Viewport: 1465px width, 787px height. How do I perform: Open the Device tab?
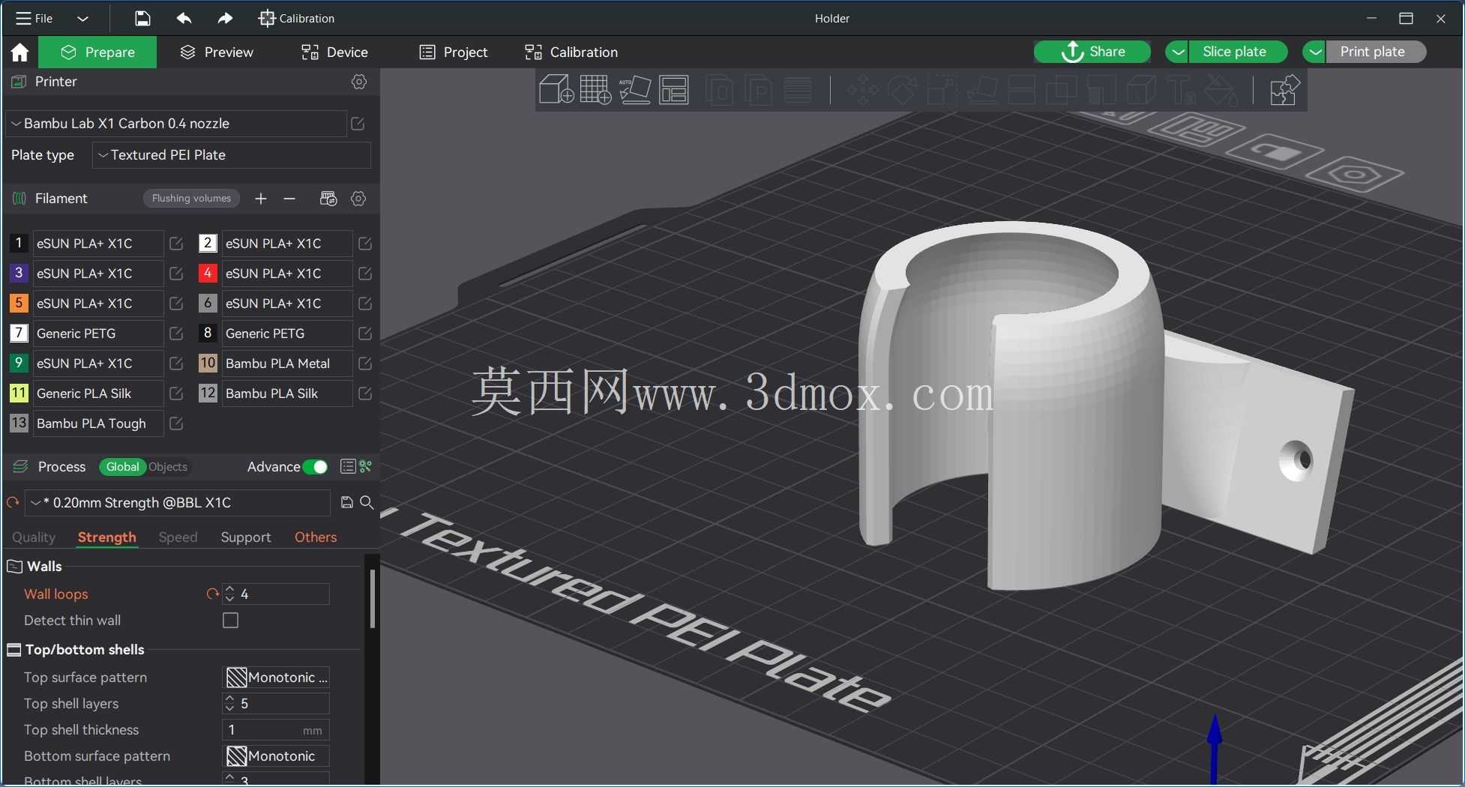click(x=334, y=52)
